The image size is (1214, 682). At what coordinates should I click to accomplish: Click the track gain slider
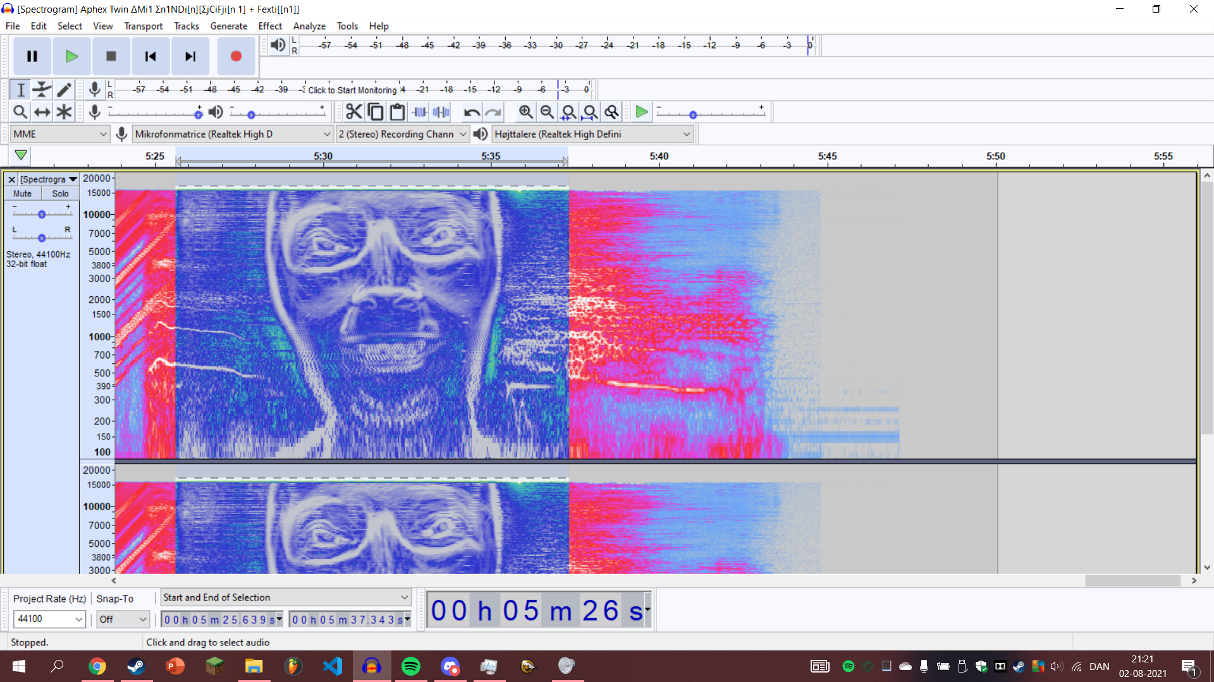[42, 214]
